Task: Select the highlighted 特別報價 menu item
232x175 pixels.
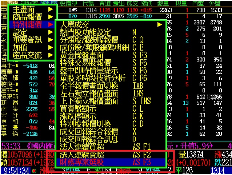Action: 27,25
